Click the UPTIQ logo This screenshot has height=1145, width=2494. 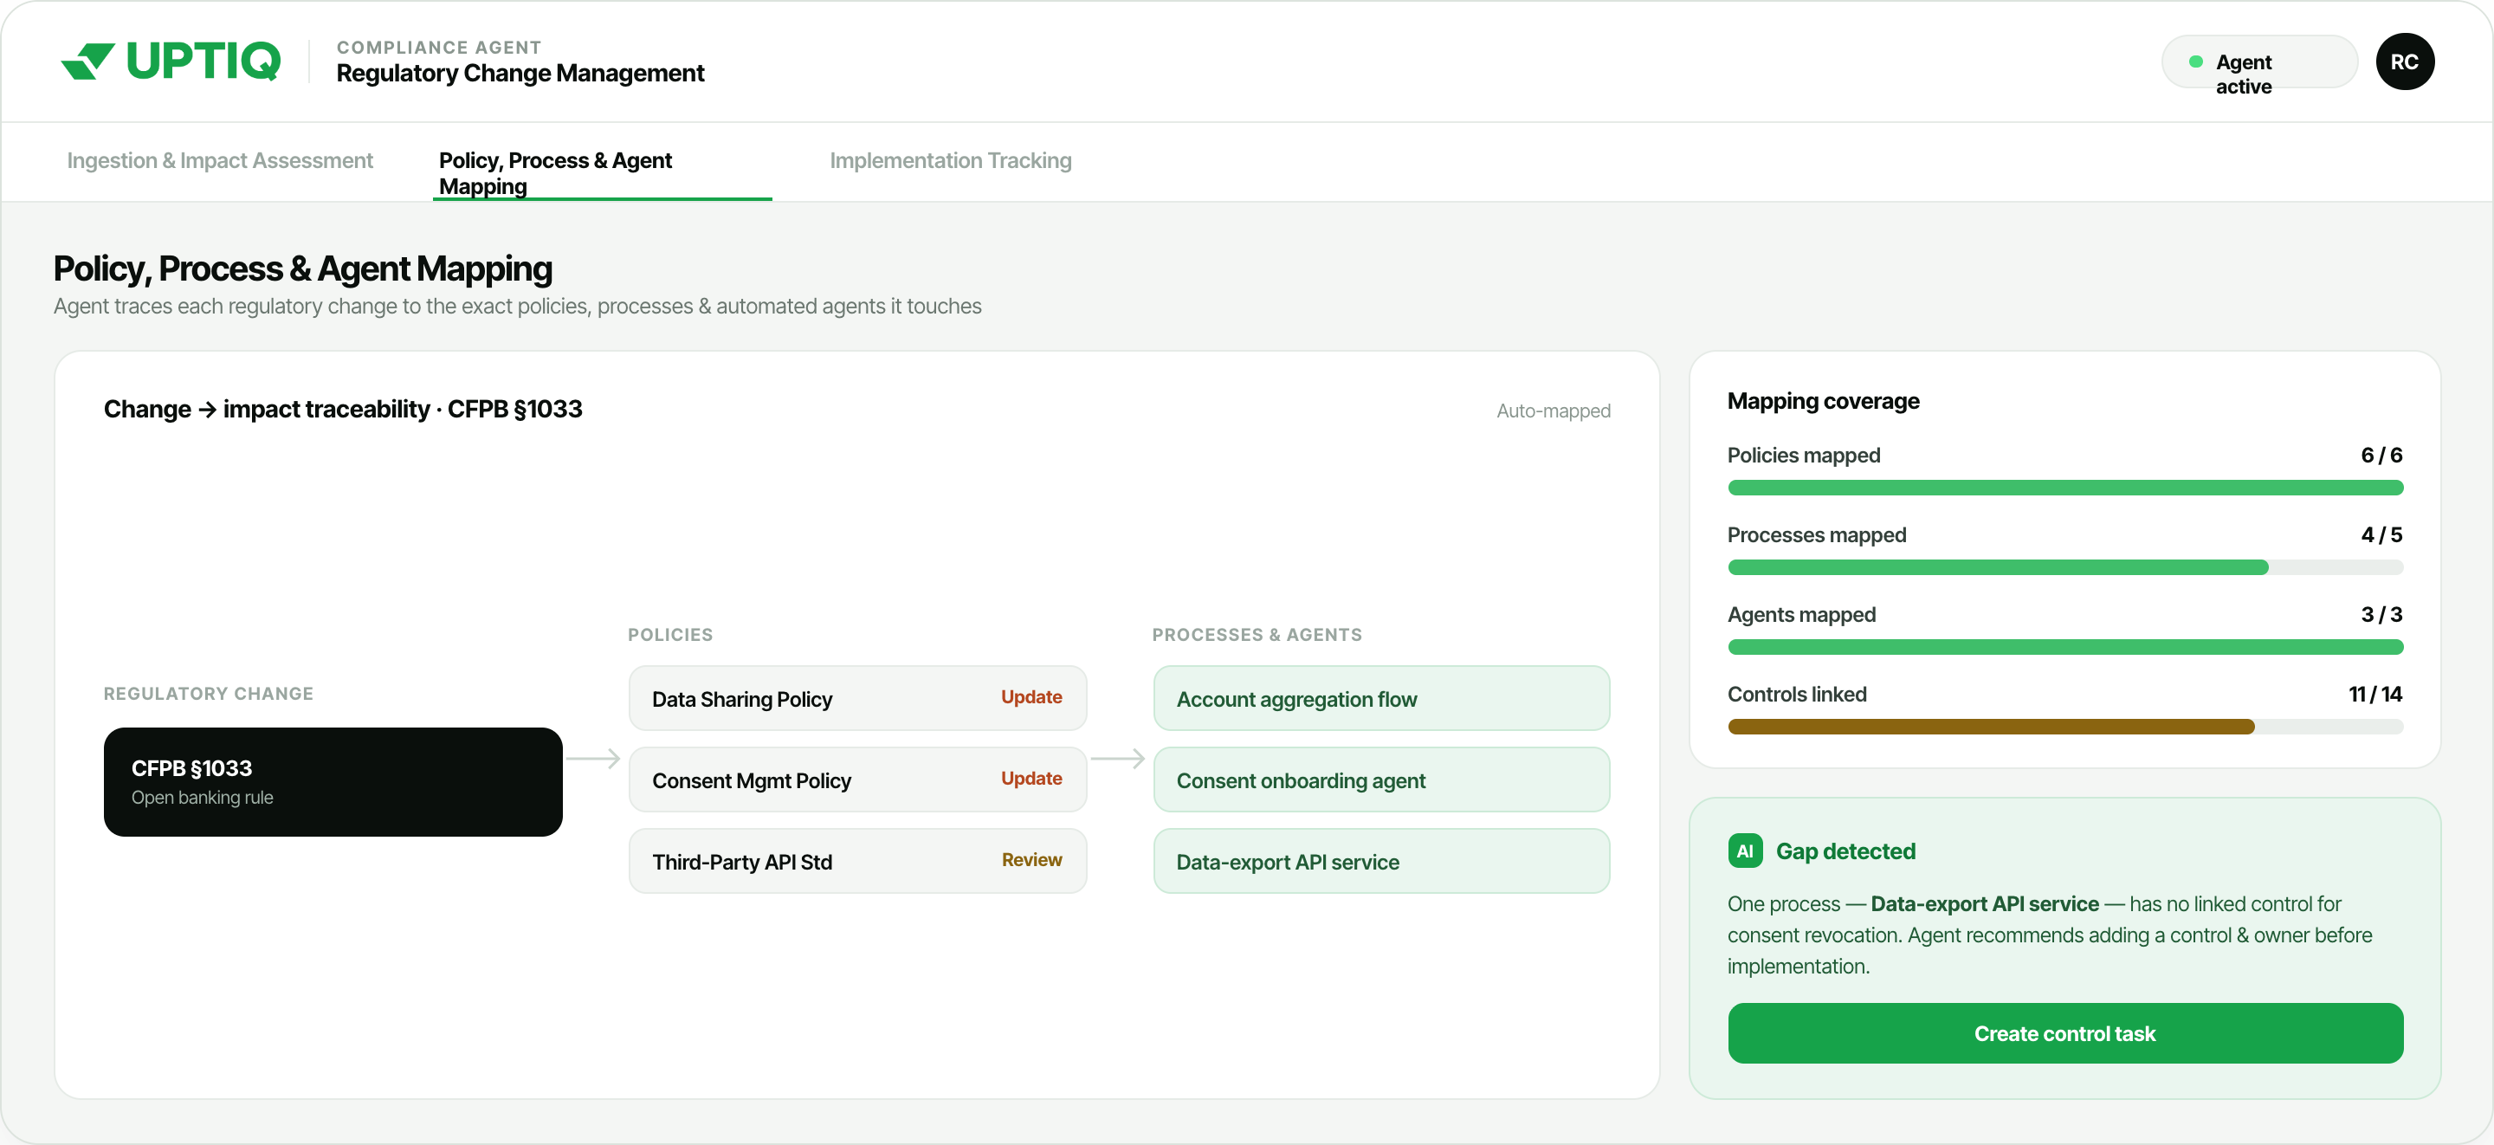(171, 61)
